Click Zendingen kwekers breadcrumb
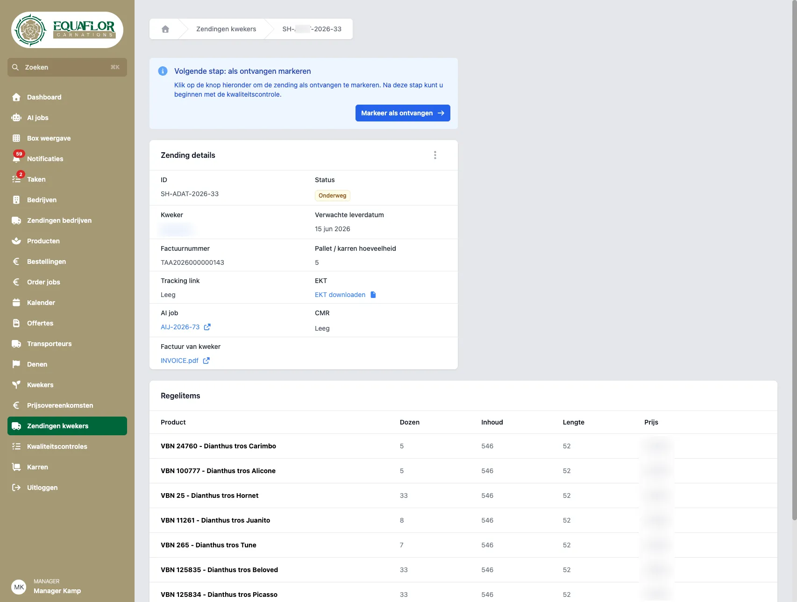 (x=226, y=29)
